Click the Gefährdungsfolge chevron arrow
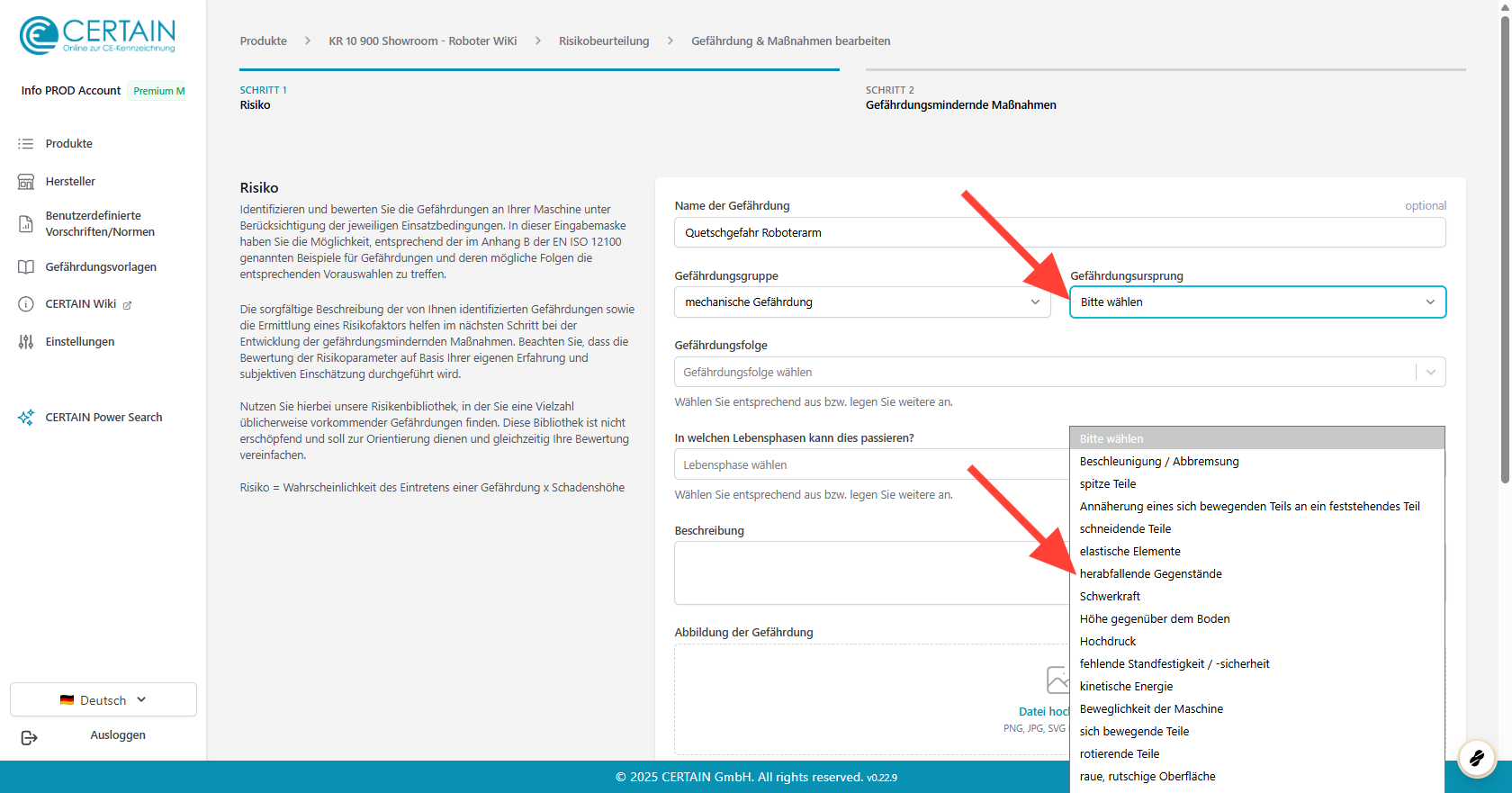This screenshot has width=1512, height=793. click(1431, 372)
